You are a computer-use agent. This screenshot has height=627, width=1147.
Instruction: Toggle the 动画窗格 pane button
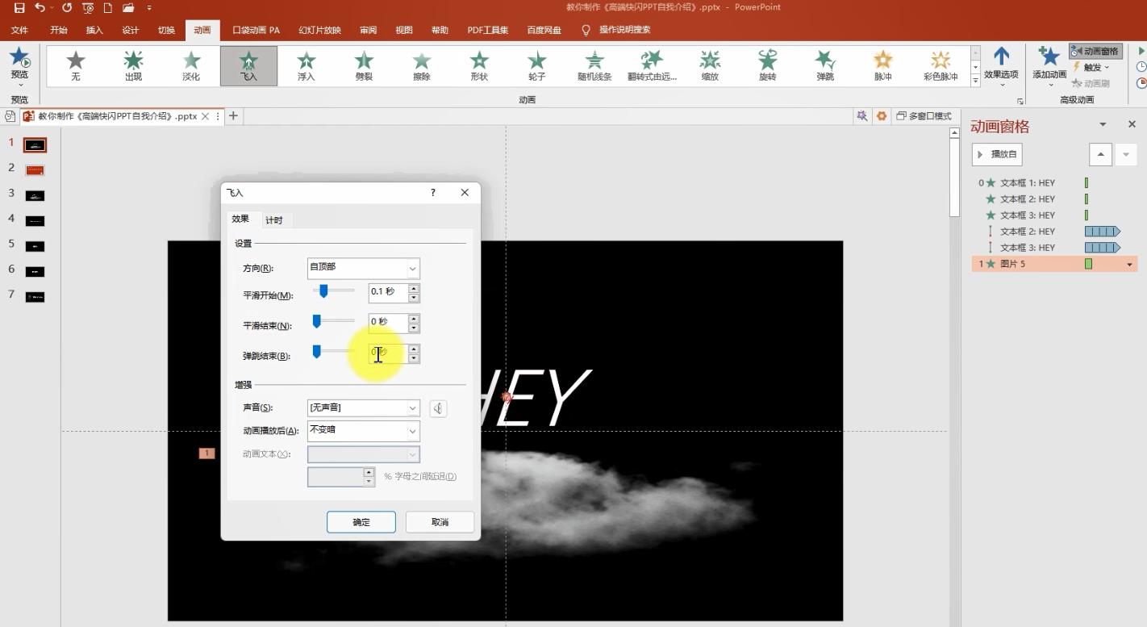click(1095, 51)
